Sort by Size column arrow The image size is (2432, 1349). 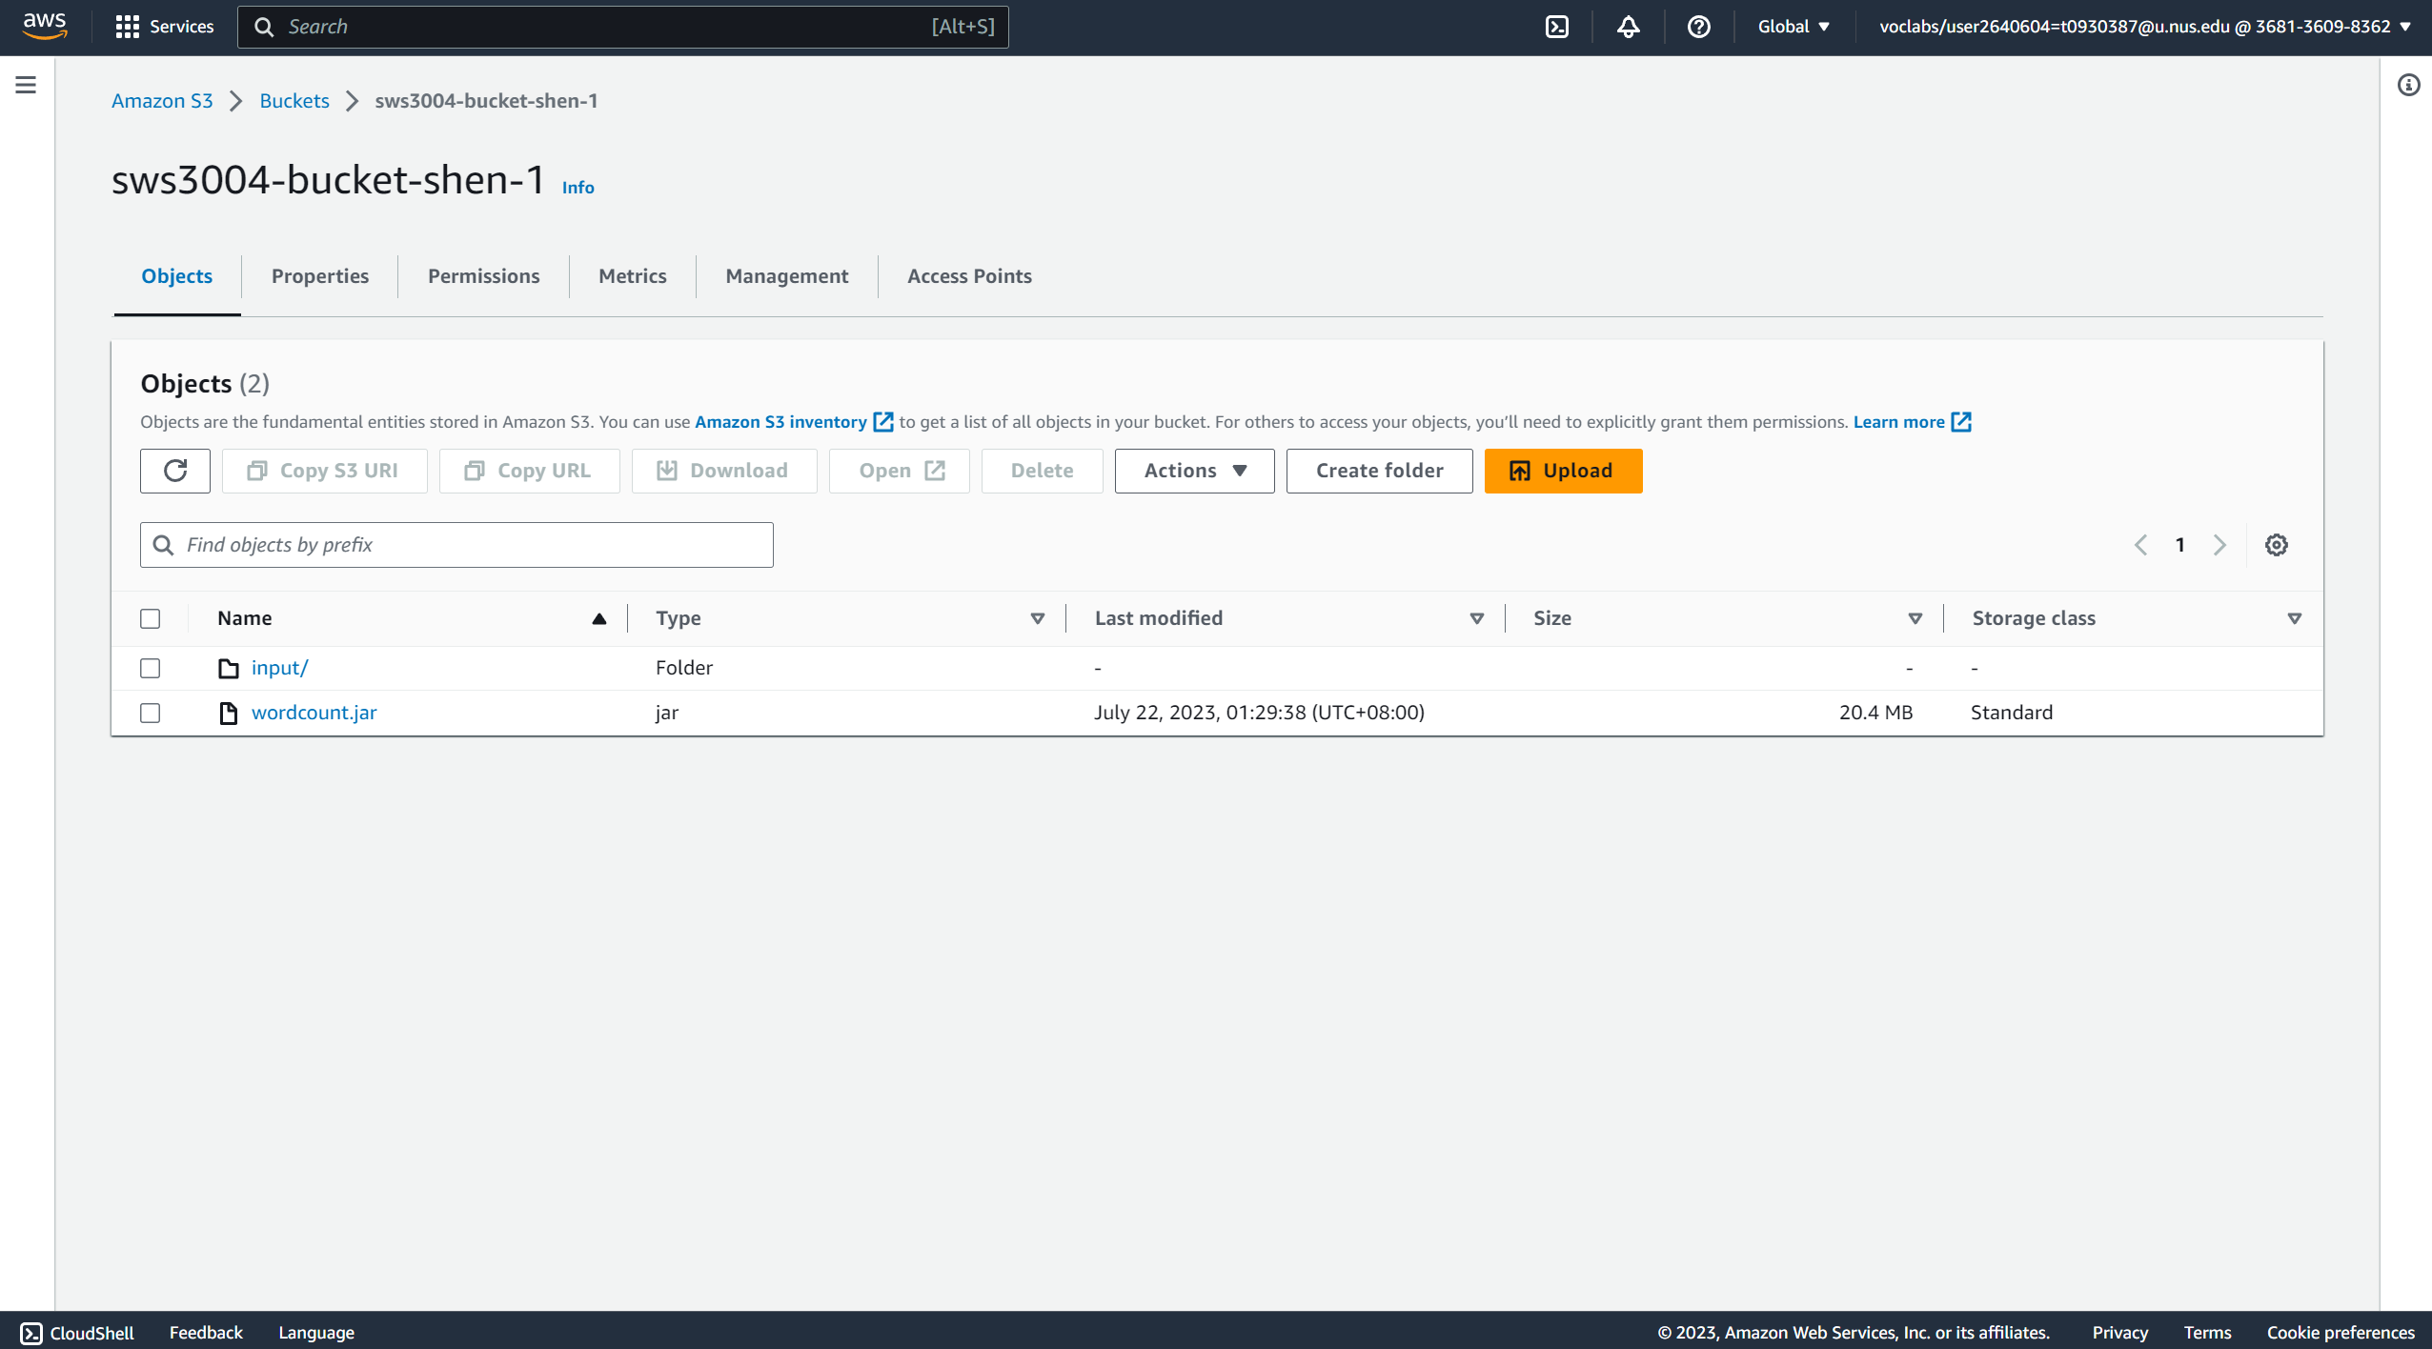1915,618
